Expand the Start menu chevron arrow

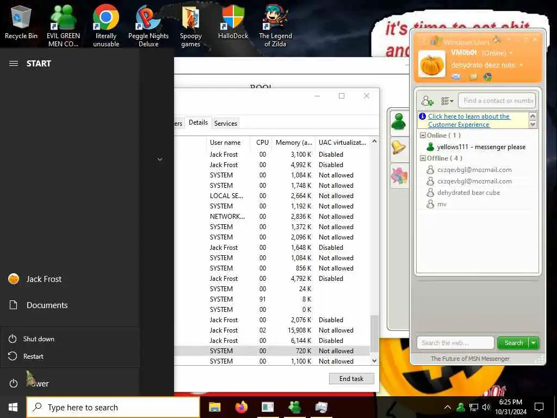pos(160,159)
